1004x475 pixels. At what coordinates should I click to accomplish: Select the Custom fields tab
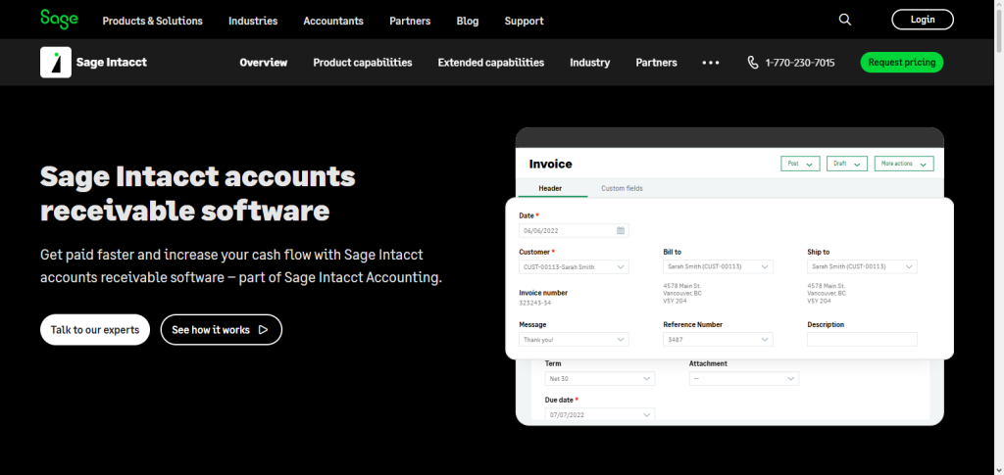click(x=622, y=189)
